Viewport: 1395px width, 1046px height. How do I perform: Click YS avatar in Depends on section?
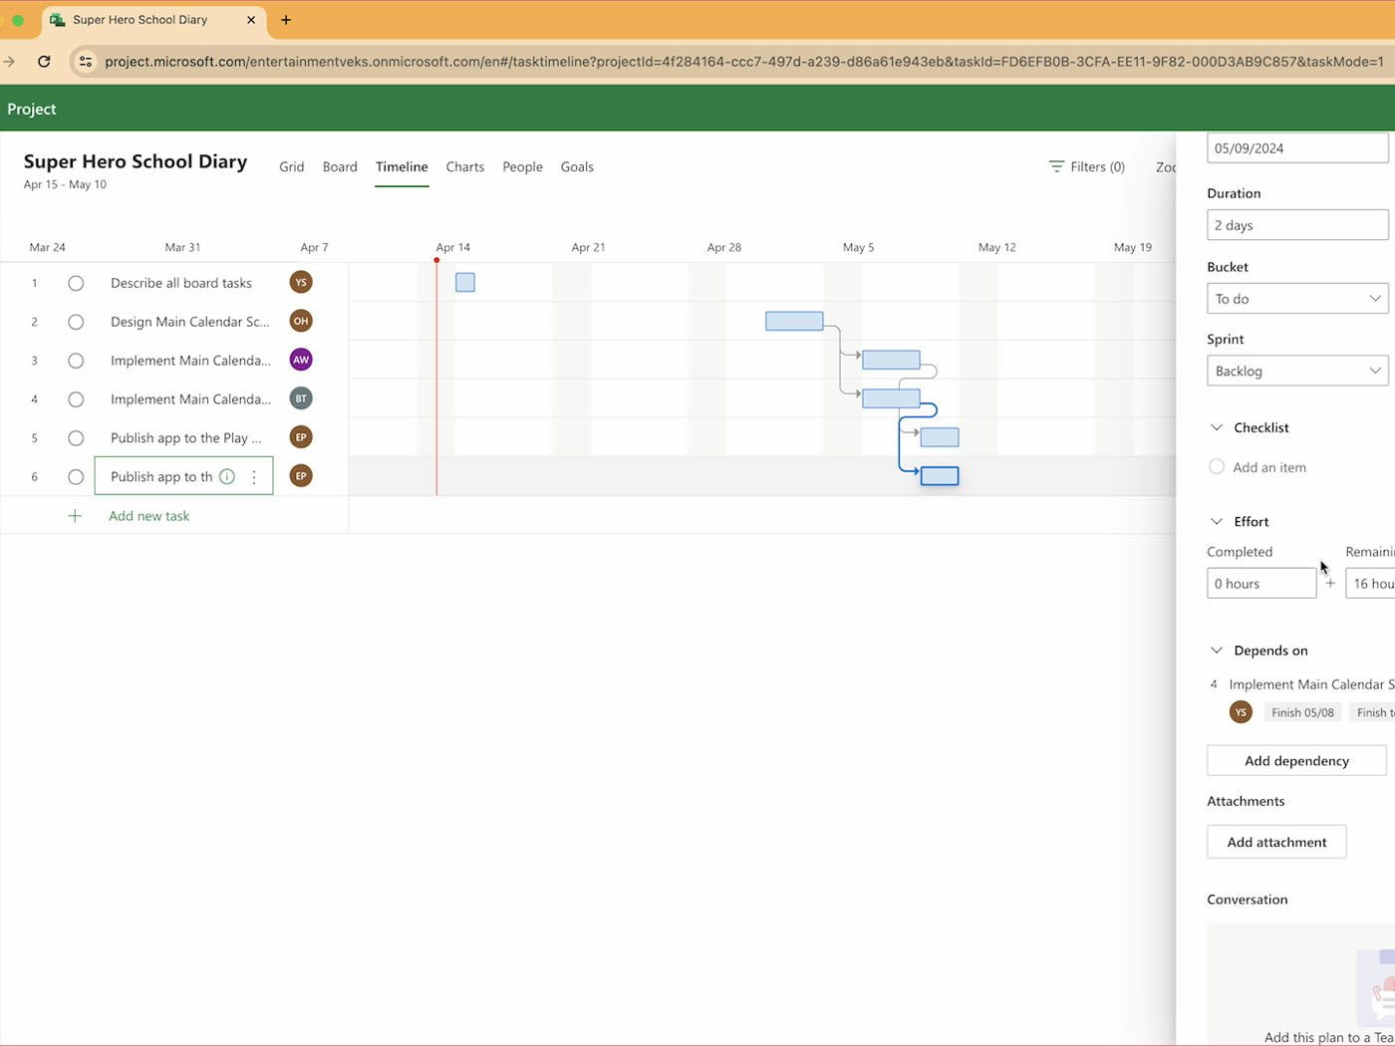(1241, 712)
